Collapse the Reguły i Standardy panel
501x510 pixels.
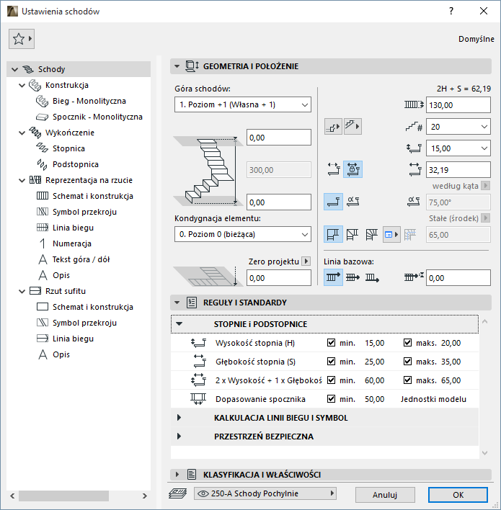point(177,303)
